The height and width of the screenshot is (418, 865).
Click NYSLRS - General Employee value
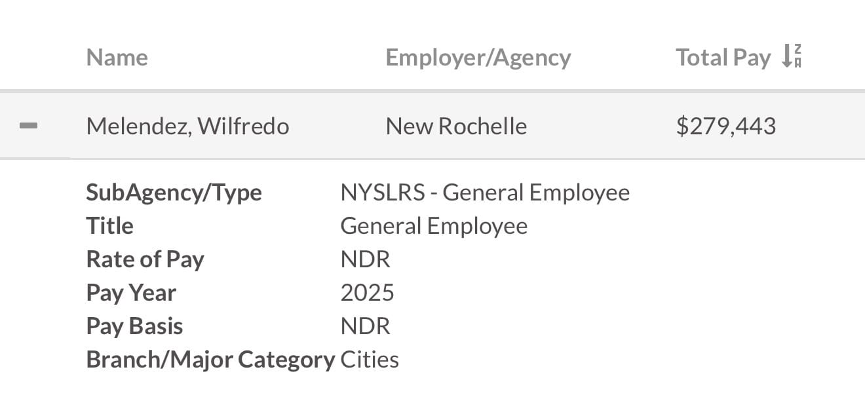(x=485, y=193)
